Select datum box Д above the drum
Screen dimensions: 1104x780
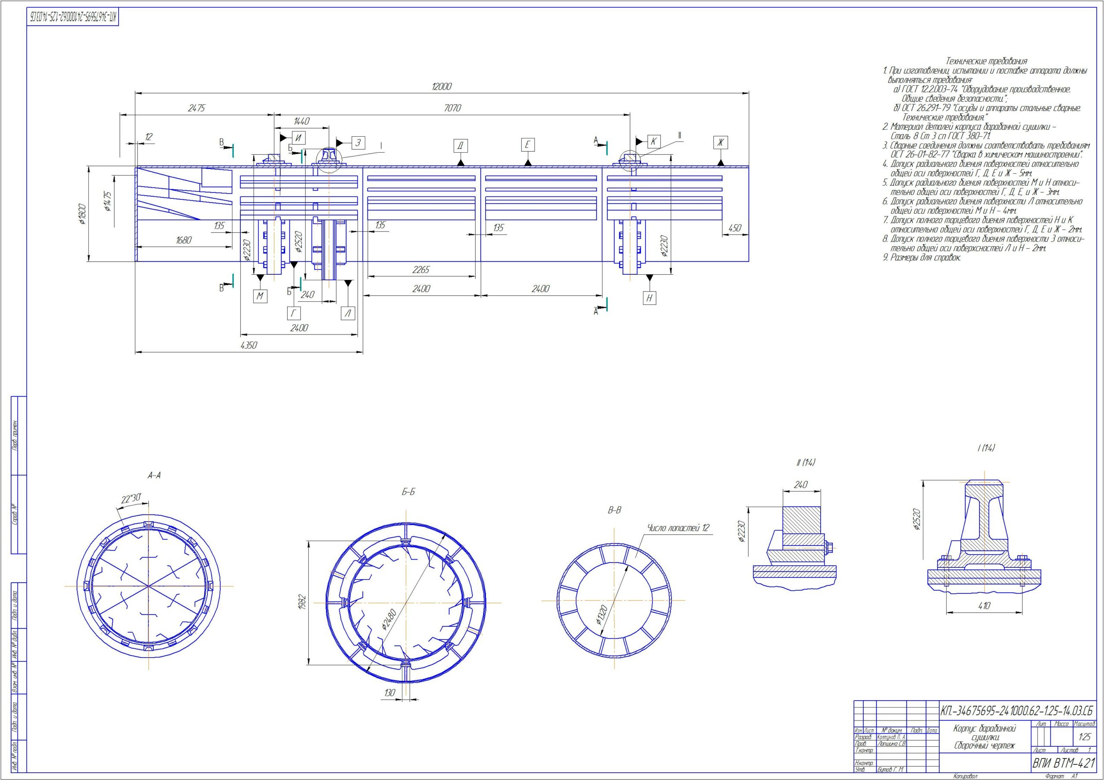460,145
